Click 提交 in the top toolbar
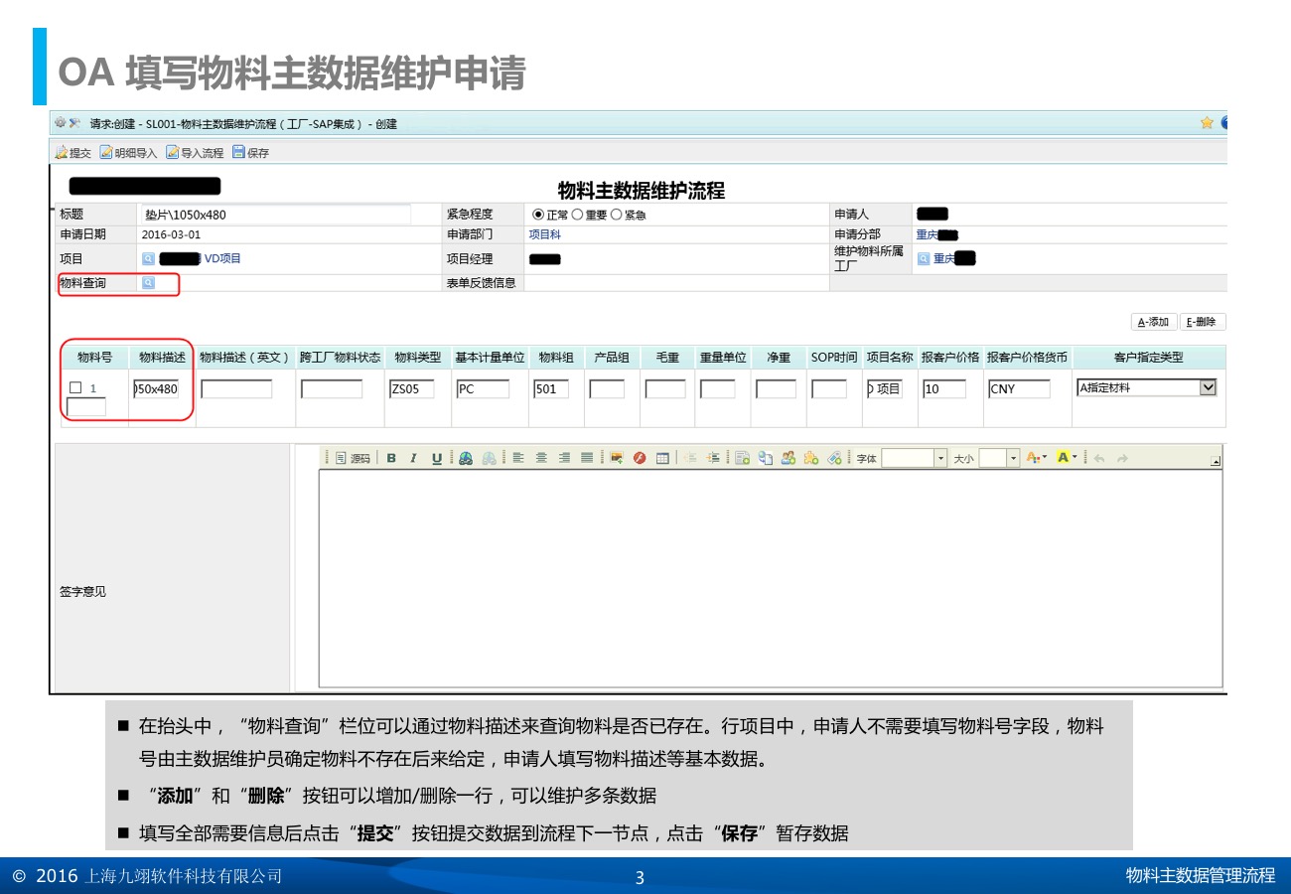This screenshot has width=1291, height=894. click(72, 153)
